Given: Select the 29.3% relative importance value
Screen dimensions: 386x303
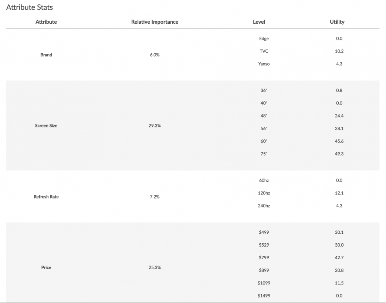Looking at the screenshot, I should 155,126.
